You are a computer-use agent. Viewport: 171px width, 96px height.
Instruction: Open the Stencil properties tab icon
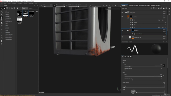coord(128,57)
